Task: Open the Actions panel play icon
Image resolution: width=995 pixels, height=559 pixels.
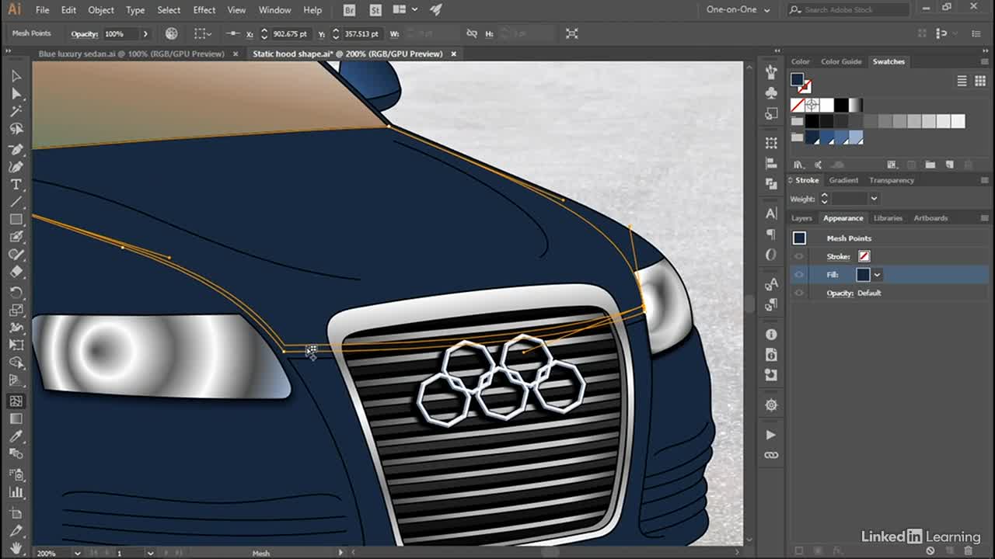Action: pyautogui.click(x=771, y=435)
